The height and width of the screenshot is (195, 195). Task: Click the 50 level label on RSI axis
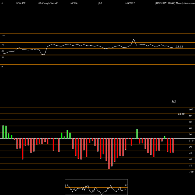(3, 51)
